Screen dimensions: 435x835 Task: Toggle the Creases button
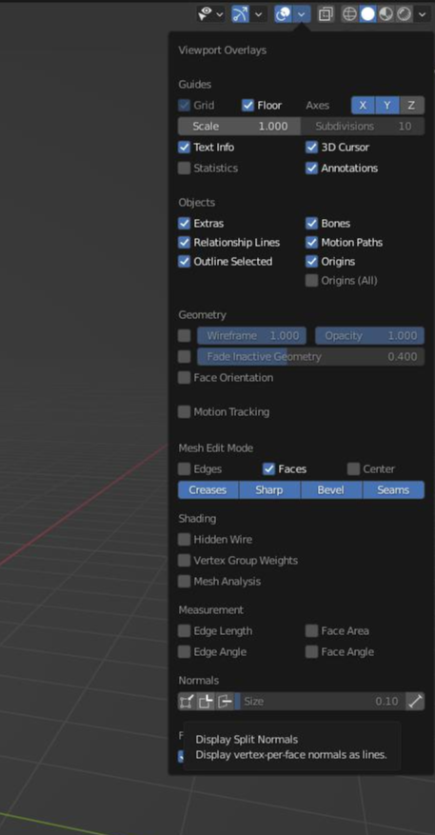208,490
